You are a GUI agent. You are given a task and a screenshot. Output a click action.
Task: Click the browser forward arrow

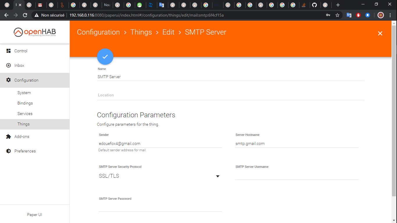(16, 15)
